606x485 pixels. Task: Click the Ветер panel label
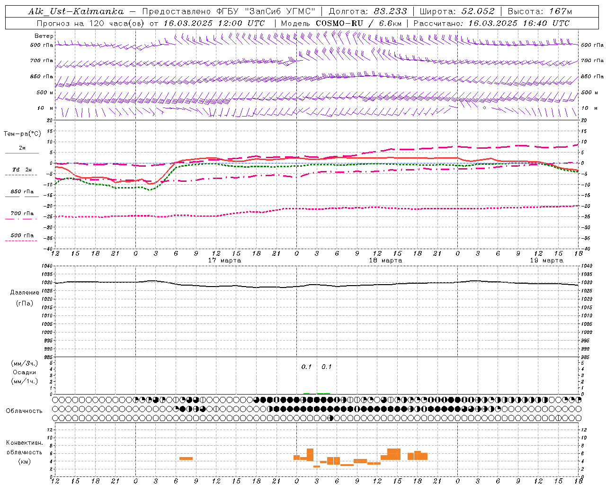(x=44, y=36)
